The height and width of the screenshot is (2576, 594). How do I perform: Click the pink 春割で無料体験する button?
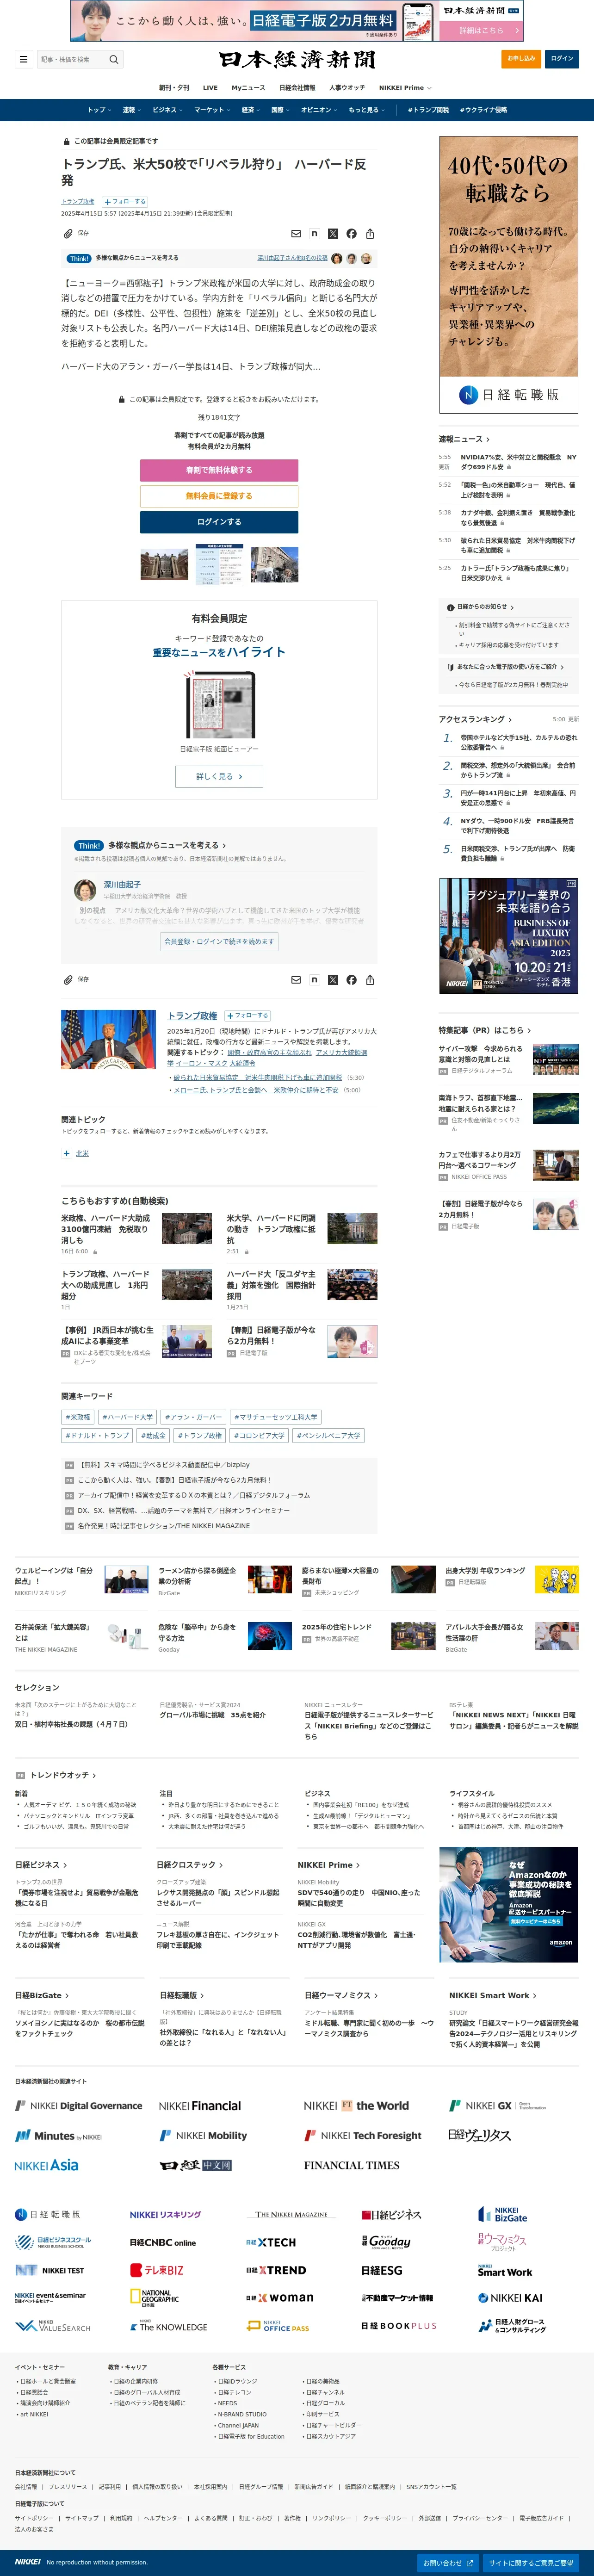tap(219, 470)
